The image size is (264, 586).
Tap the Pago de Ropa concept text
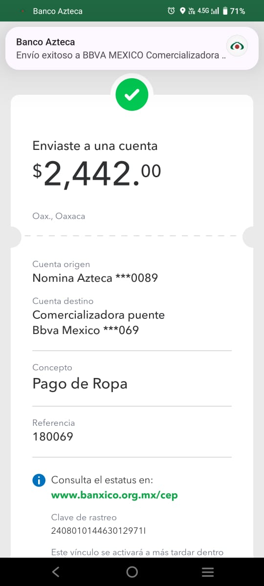click(x=80, y=384)
